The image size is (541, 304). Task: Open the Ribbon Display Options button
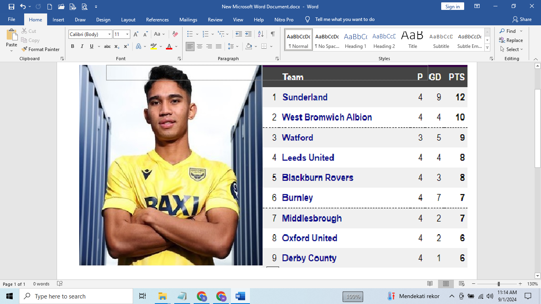point(477,6)
